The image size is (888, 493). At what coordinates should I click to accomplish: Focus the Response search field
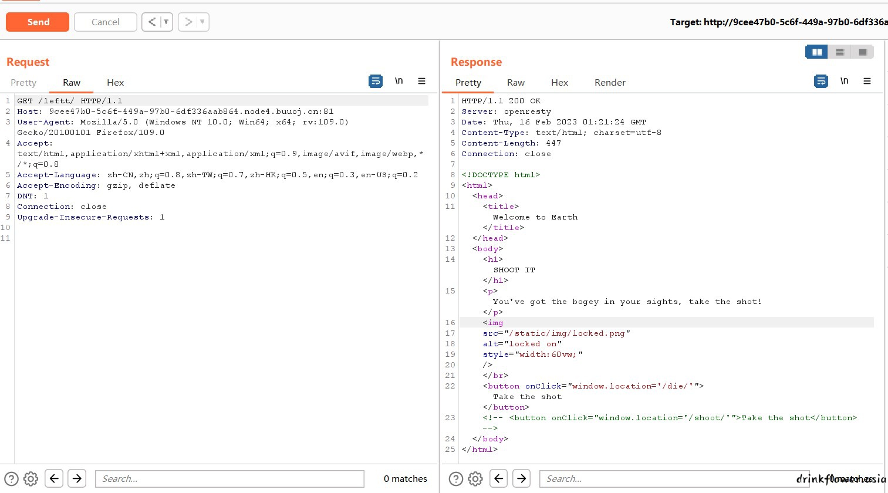(x=674, y=479)
